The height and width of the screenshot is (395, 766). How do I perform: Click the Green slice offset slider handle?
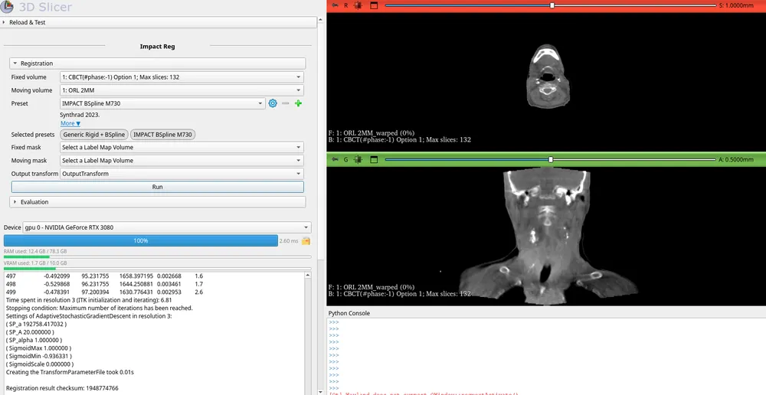551,159
